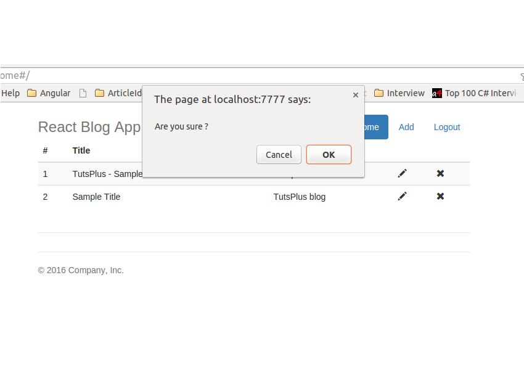The height and width of the screenshot is (370, 524).
Task: Open the Help menu
Action: [x=10, y=93]
